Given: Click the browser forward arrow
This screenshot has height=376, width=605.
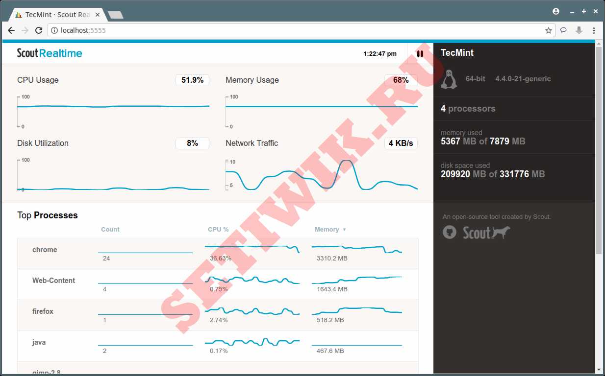Looking at the screenshot, I should (x=25, y=30).
